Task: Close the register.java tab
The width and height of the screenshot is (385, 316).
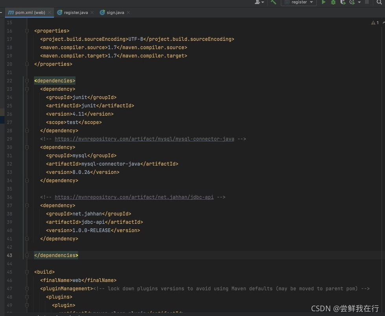Action: coord(92,13)
